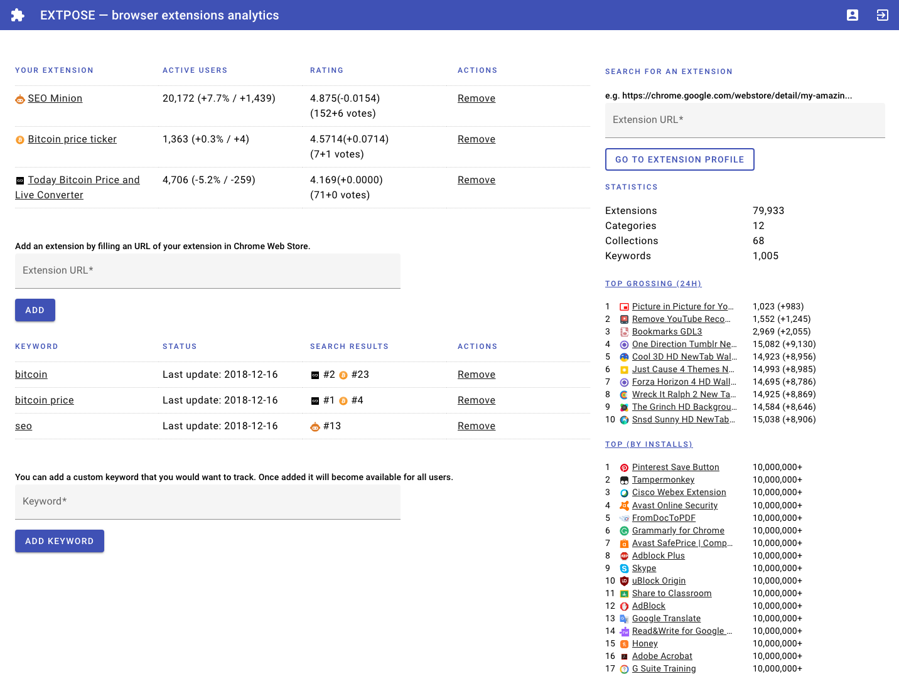This screenshot has height=674, width=899.
Task: Click the Honey extension icon
Action: (624, 644)
